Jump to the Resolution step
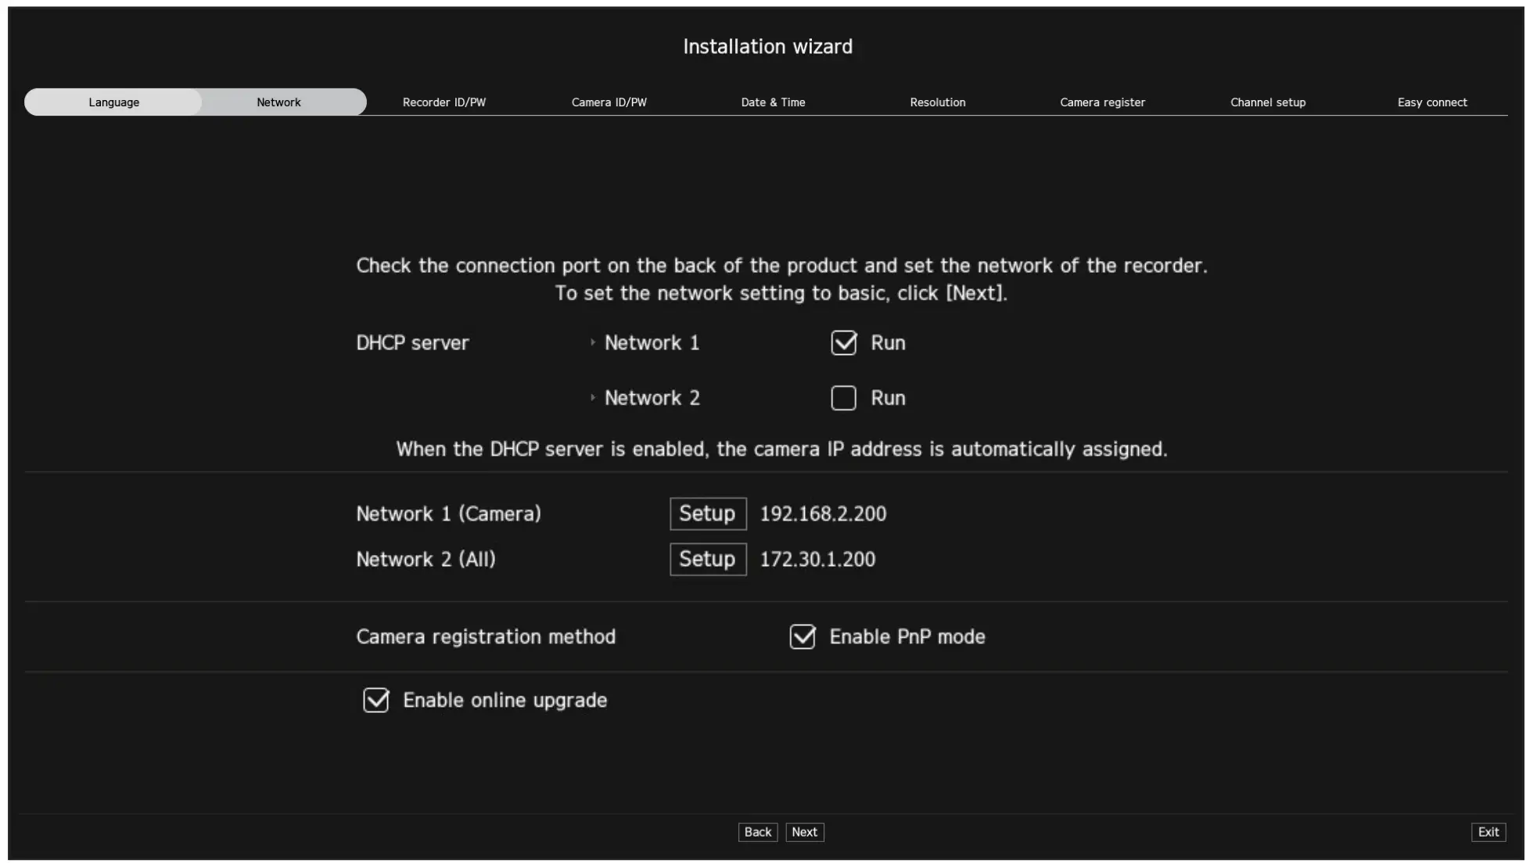Image resolution: width=1526 pixels, height=867 pixels. pos(938,102)
